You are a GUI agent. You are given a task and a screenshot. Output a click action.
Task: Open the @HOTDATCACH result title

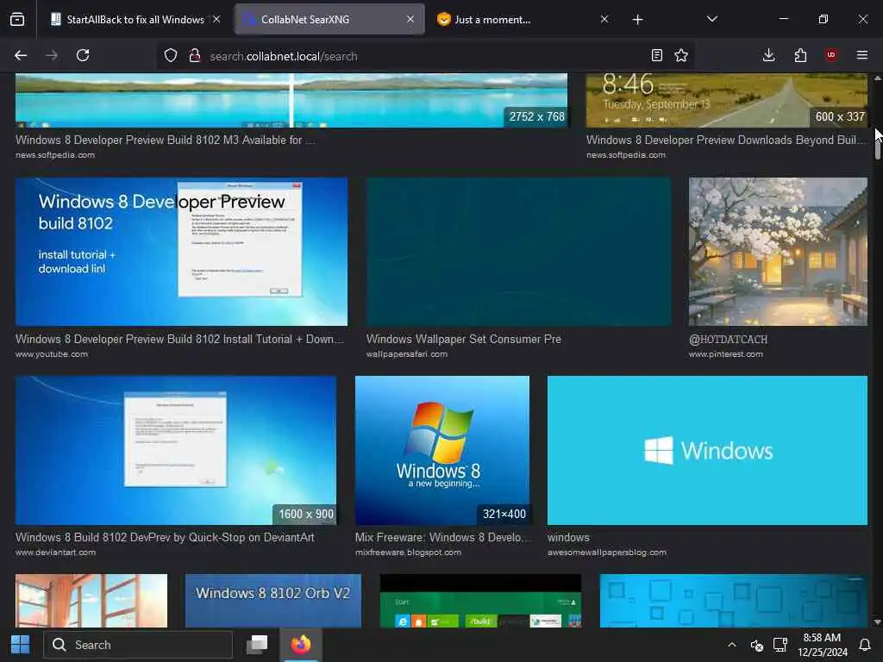pos(728,339)
